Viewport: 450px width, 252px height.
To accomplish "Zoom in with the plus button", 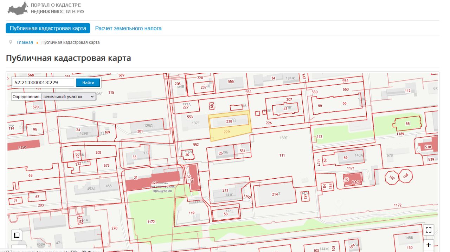I will coord(428,245).
